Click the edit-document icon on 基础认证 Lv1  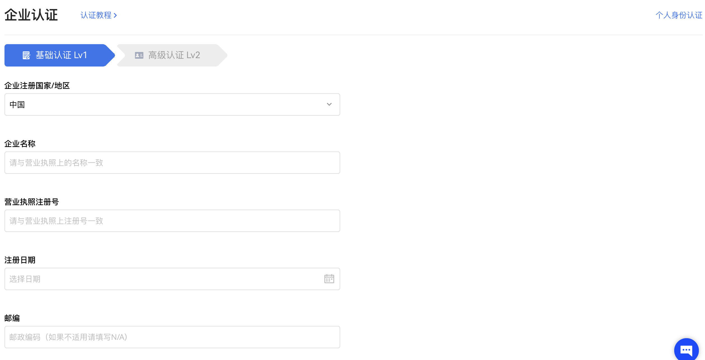pos(26,55)
